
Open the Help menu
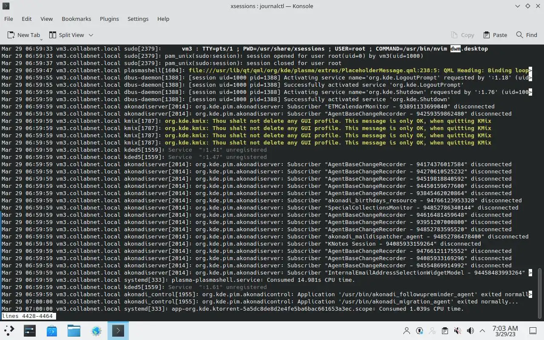point(163,19)
